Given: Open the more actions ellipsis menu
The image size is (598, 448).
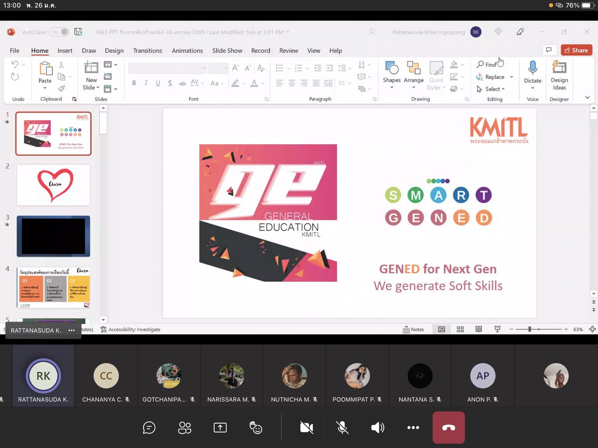Looking at the screenshot, I should click(x=413, y=428).
